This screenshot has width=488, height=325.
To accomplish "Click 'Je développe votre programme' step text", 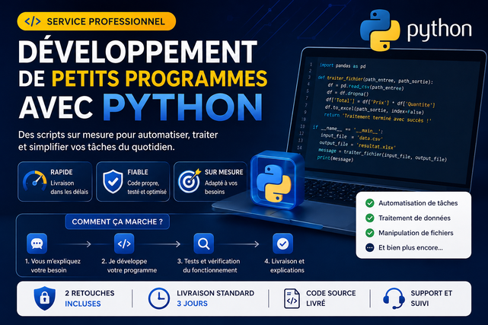I will point(129,266).
